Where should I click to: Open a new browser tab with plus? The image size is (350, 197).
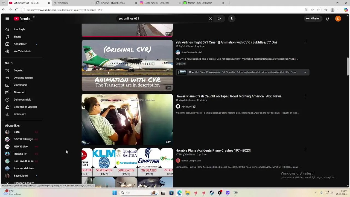229,3
